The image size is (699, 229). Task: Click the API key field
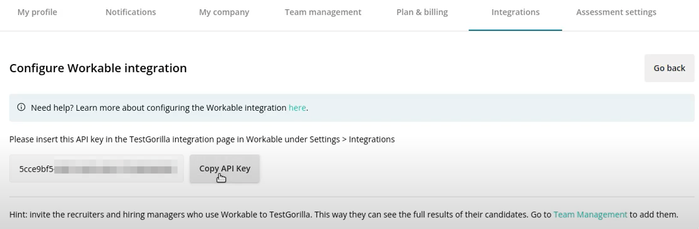[x=97, y=169]
